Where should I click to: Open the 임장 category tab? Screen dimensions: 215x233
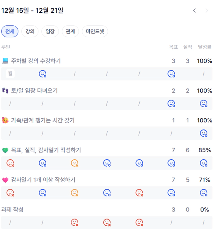coord(50,31)
